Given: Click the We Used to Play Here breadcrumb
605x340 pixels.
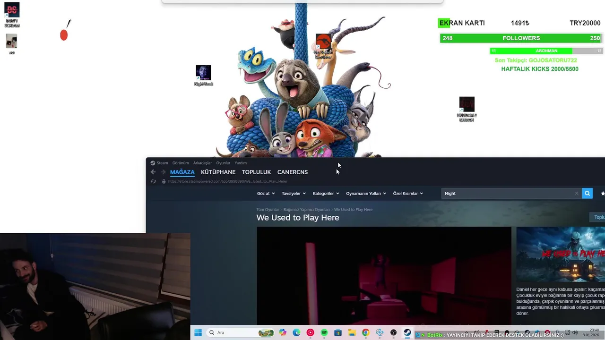Looking at the screenshot, I should (353, 210).
